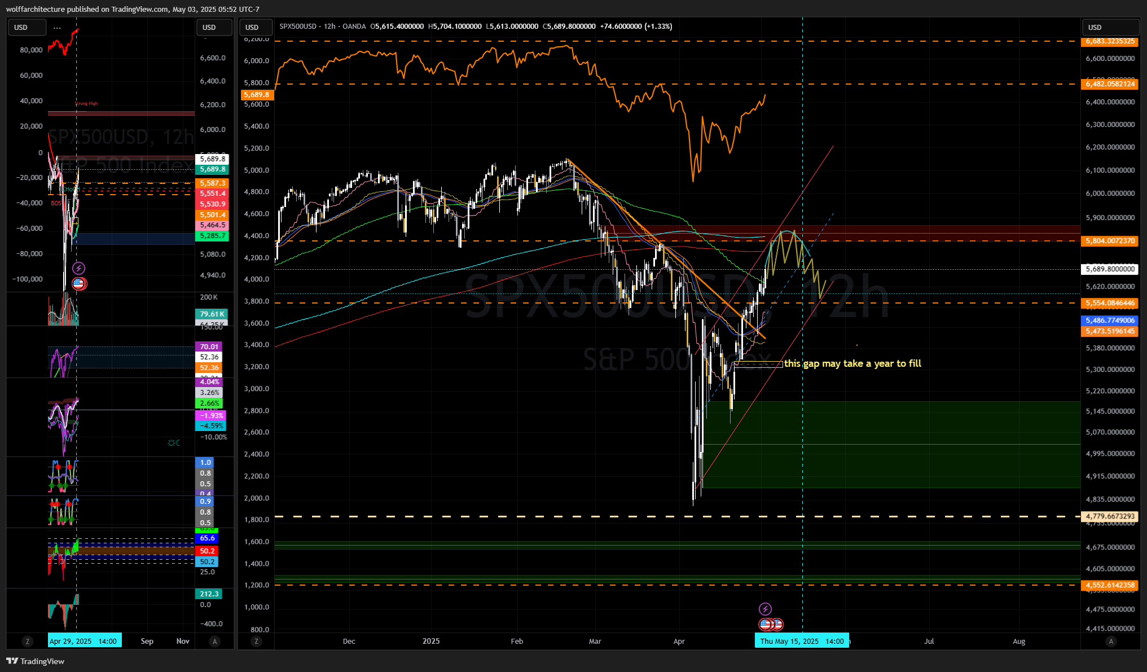Click the US flag event icon in the left panel
This screenshot has height=672, width=1147.
click(79, 283)
